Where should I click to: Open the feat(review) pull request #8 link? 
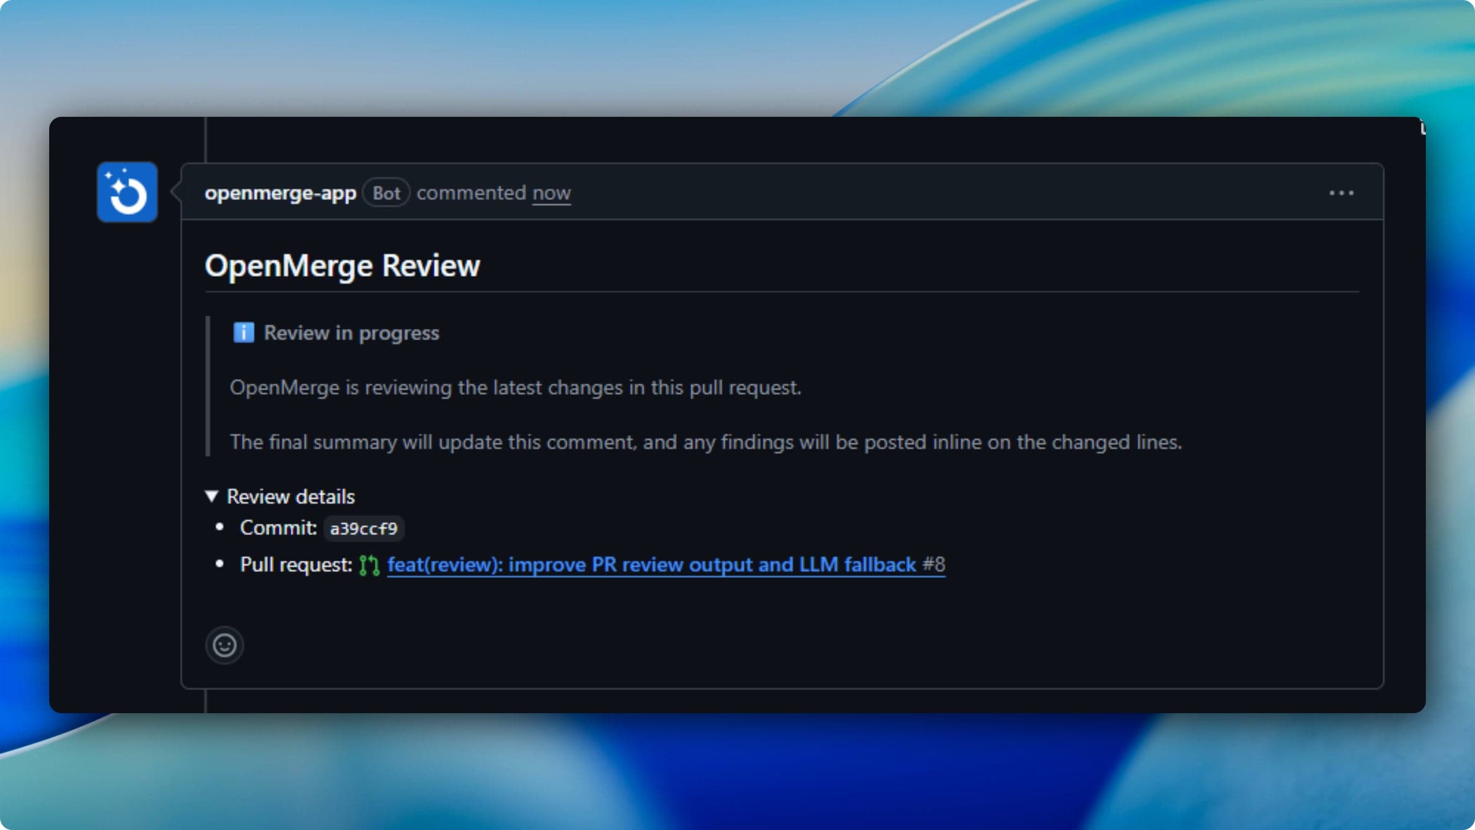[x=666, y=564]
